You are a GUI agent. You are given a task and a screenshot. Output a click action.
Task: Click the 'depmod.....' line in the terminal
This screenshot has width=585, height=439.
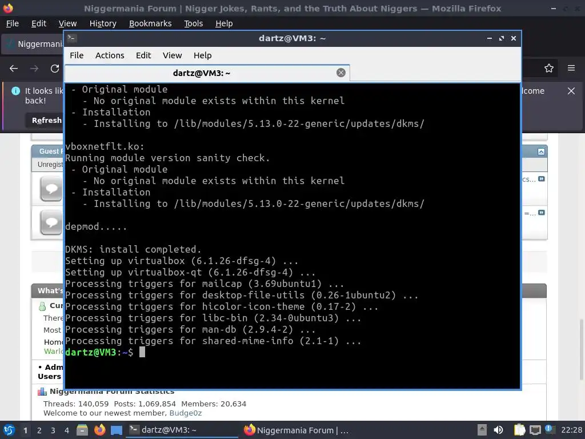tap(96, 226)
